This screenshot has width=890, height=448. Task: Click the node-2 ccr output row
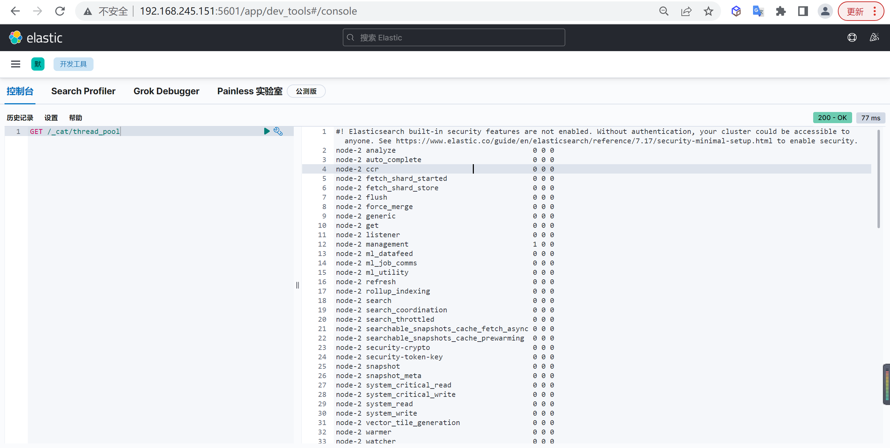[445, 169]
